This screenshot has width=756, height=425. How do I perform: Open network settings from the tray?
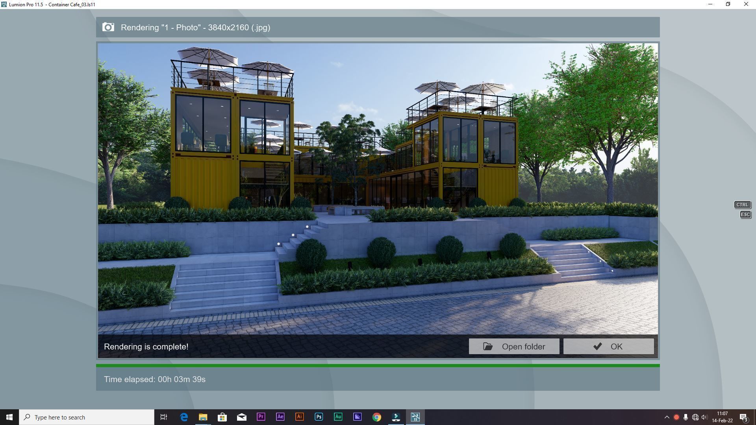click(695, 417)
